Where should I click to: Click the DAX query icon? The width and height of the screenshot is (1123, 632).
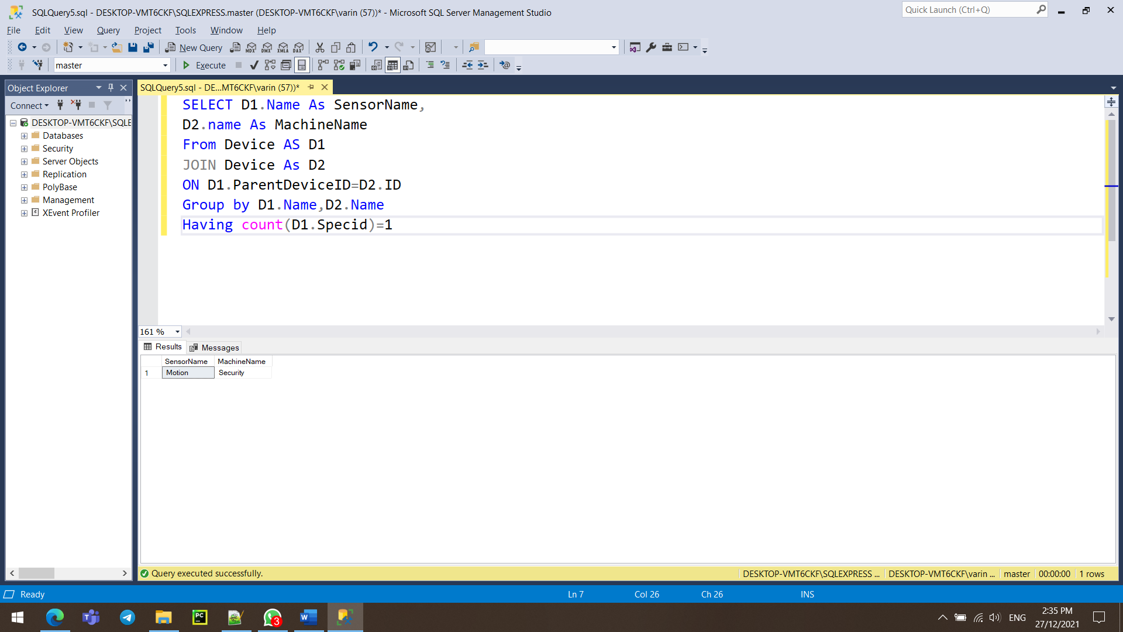pyautogui.click(x=299, y=47)
